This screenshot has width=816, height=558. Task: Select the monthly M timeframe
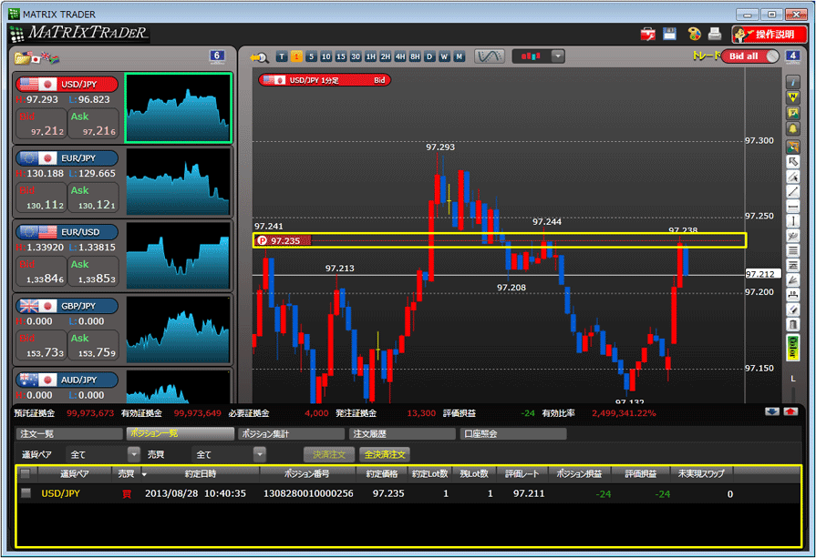[459, 56]
